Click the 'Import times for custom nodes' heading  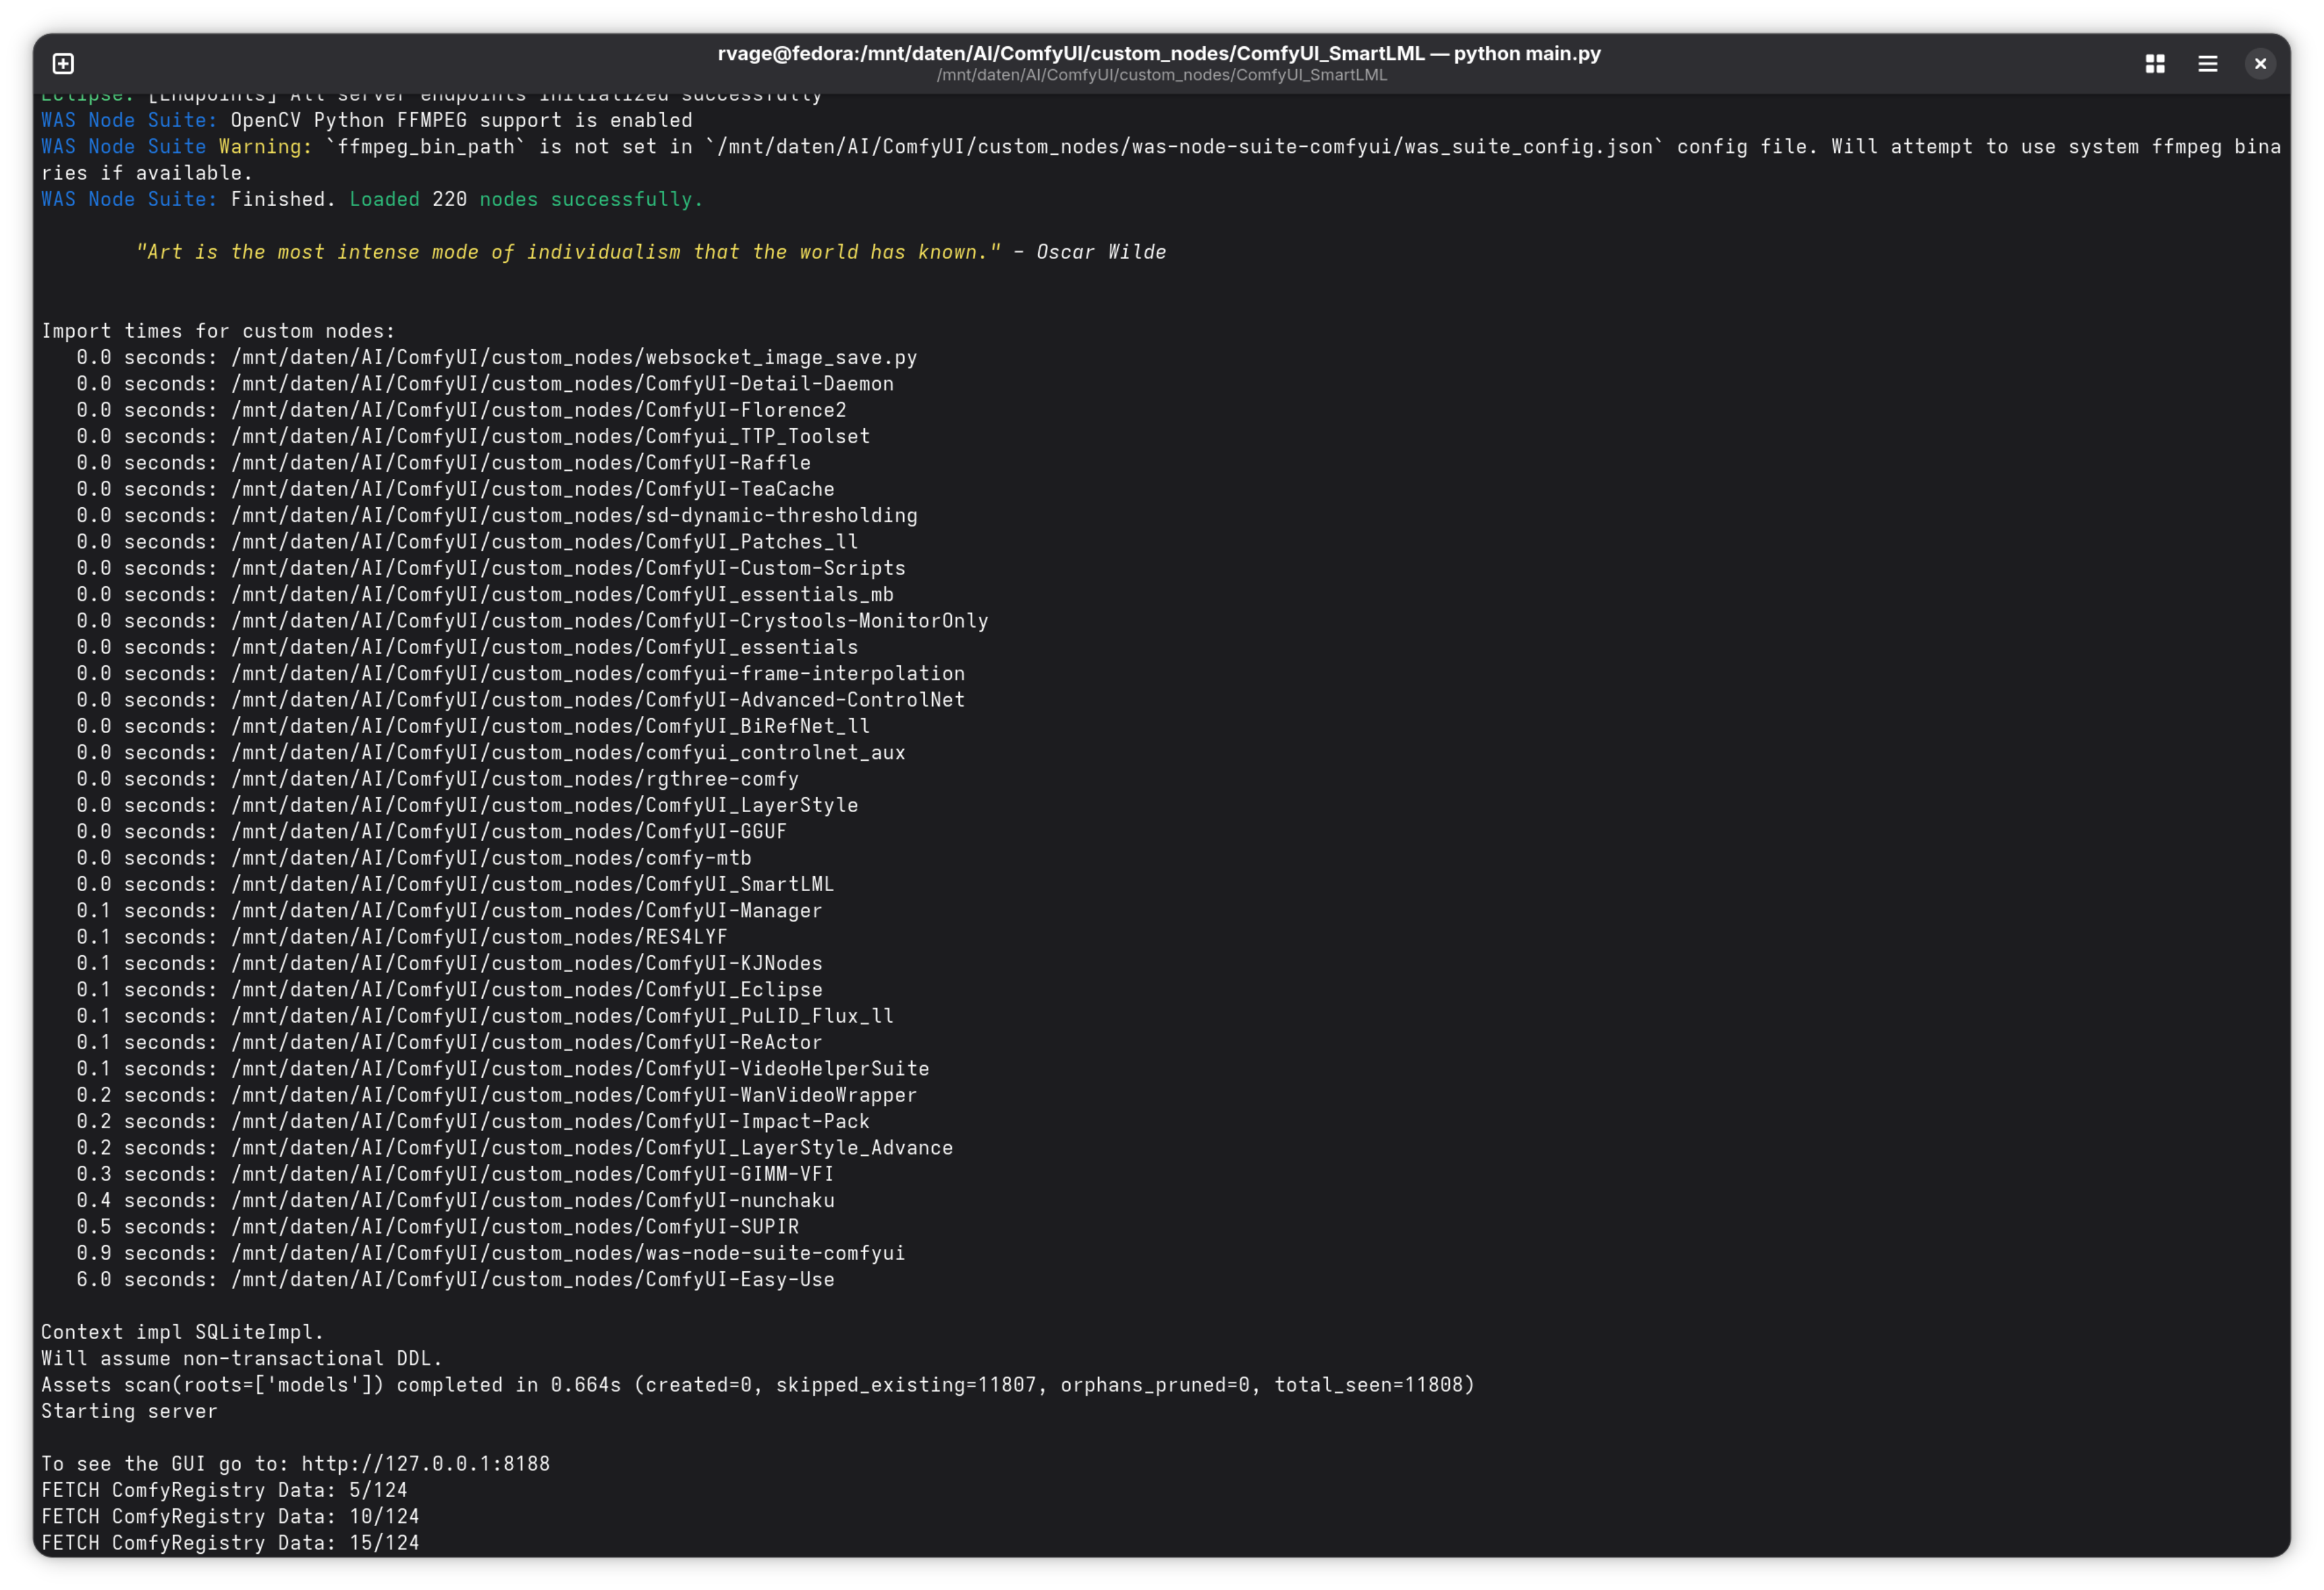pos(218,331)
